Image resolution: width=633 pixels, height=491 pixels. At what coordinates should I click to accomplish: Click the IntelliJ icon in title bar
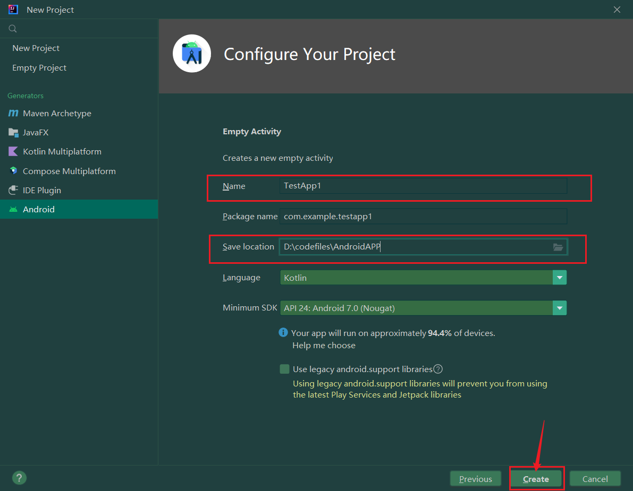[13, 9]
